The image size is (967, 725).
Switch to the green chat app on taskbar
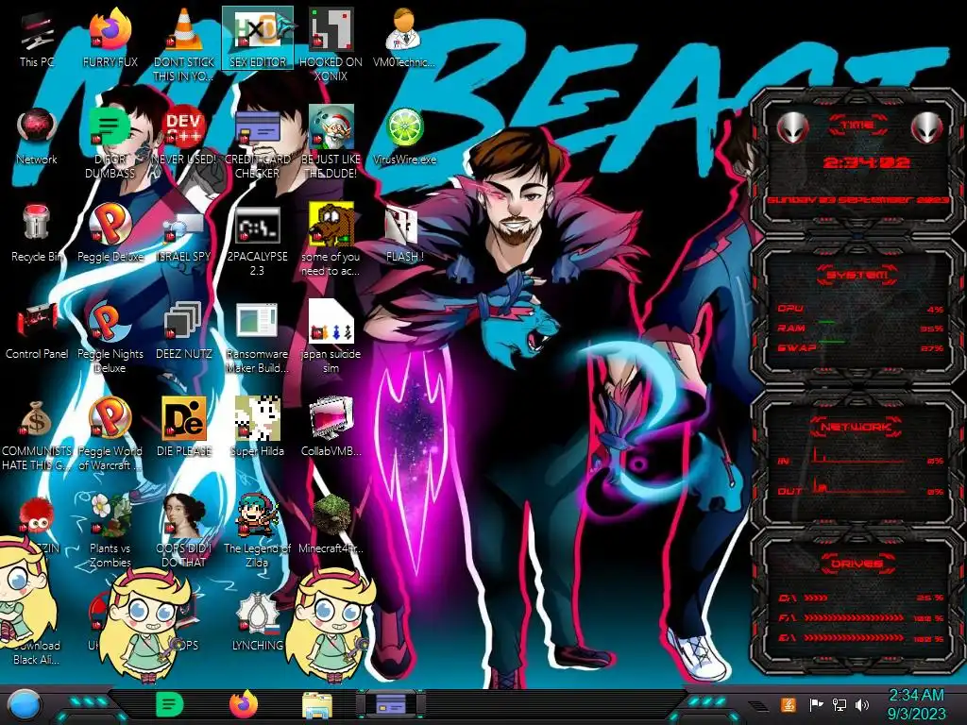pos(170,705)
